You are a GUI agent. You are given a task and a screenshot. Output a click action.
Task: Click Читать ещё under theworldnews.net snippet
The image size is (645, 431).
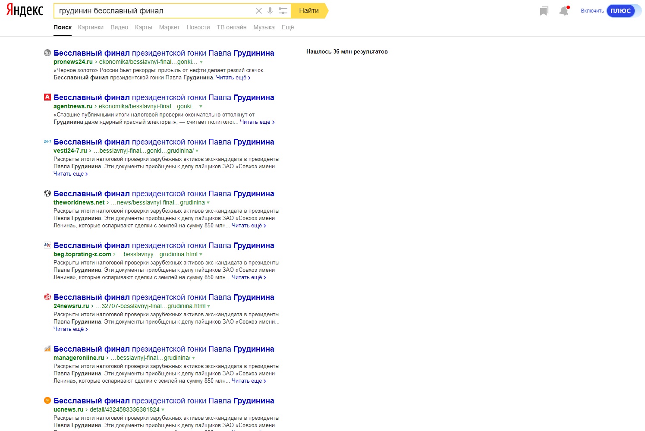click(249, 226)
